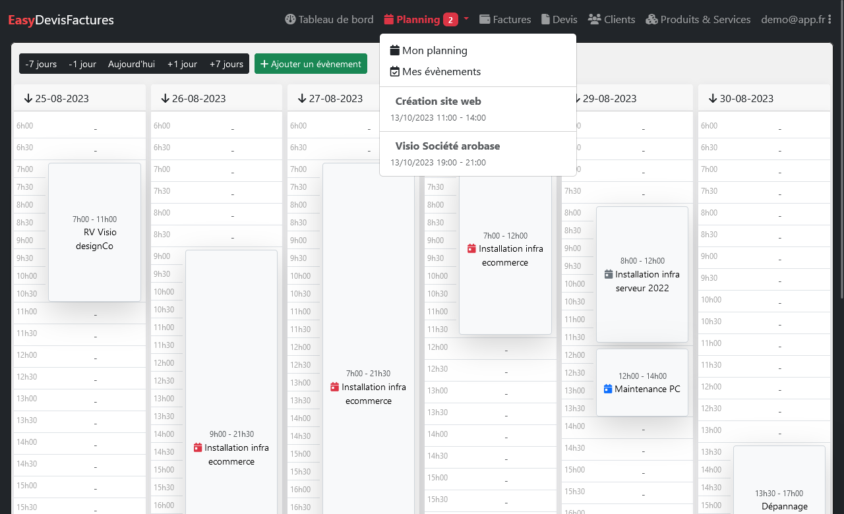Viewport: 844px width, 514px height.
Task: Open the Dépannage 13h30 - 17h00 event
Action: click(x=779, y=480)
